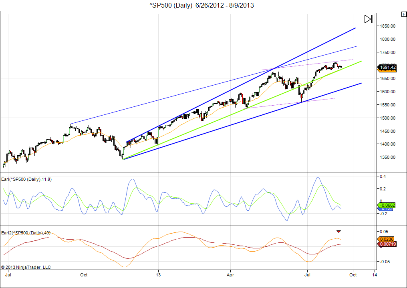Viewport: 407px width, 288px height.
Task: Click the 1850.00 price axis label
Action: click(388, 26)
